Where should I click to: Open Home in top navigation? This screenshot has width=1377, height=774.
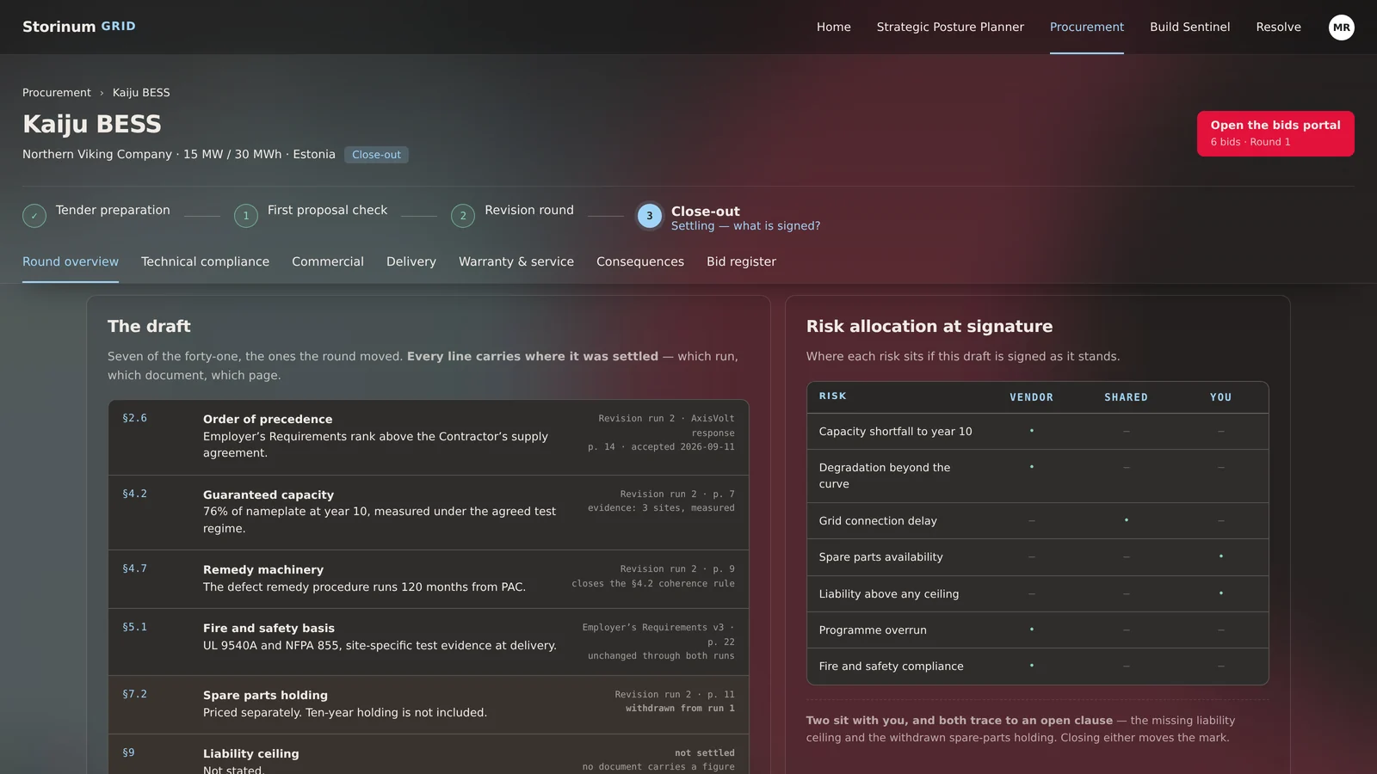[834, 27]
